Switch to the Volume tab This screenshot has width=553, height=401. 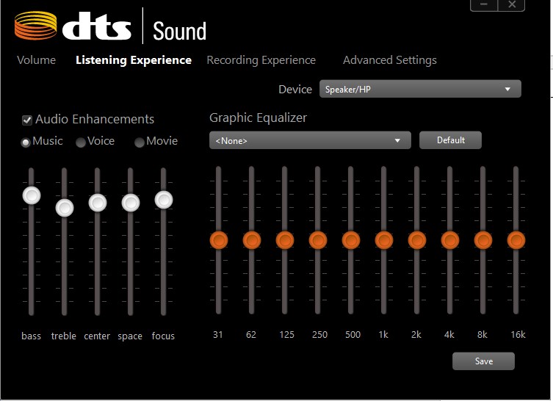click(x=36, y=60)
